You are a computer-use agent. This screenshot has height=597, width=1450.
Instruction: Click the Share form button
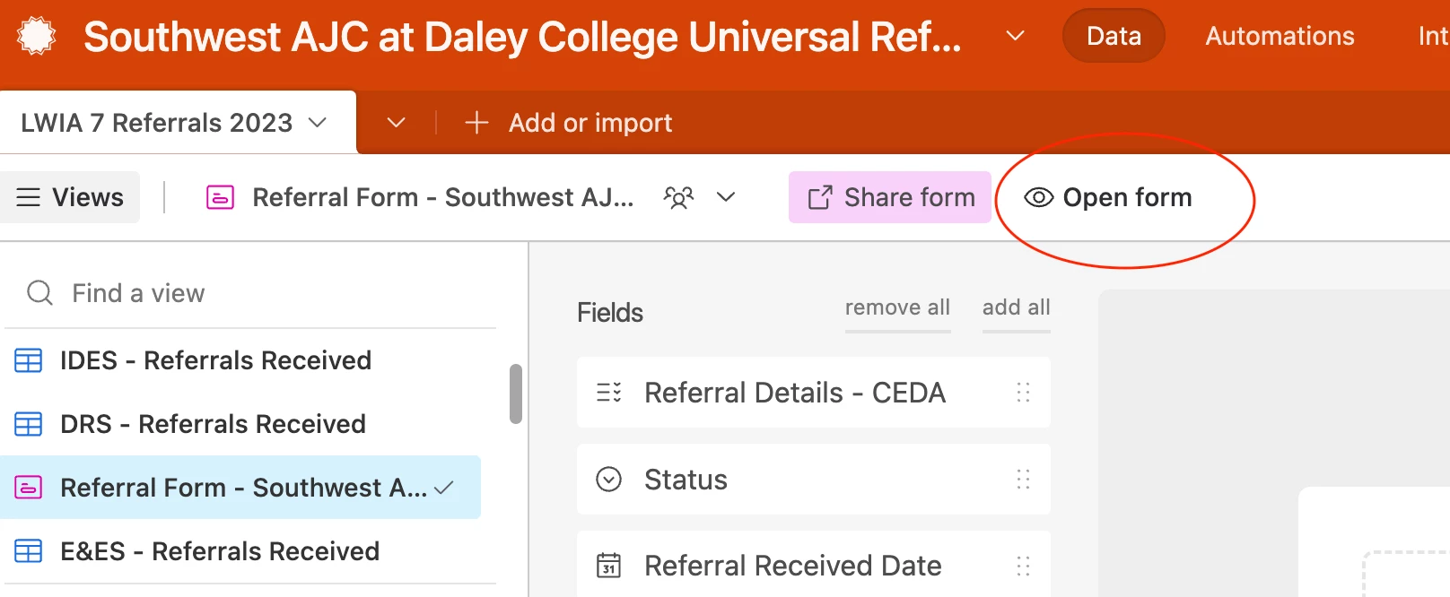click(890, 197)
